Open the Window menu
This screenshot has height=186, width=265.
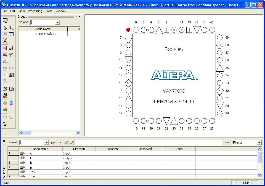point(61,11)
